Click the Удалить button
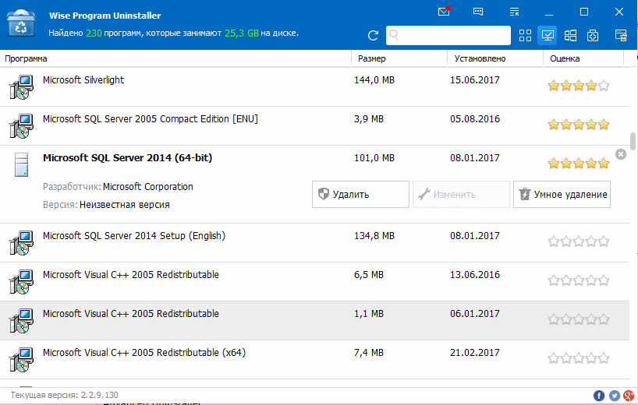Viewport: 638px width, 405px height. (360, 195)
